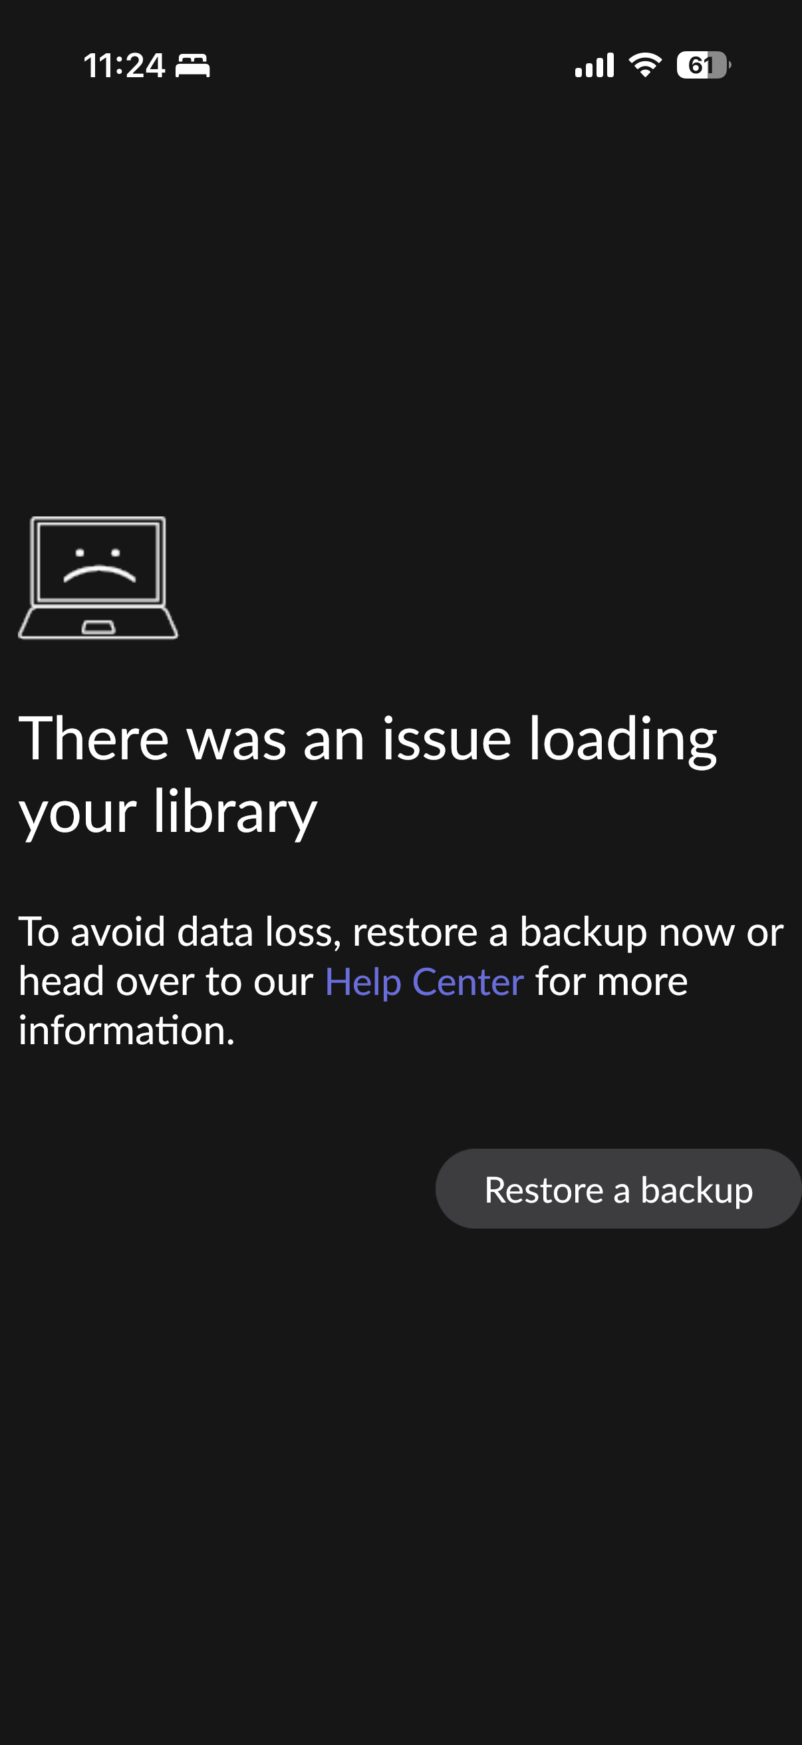Tap the heading line 'There was an issue loading'

pyautogui.click(x=368, y=739)
